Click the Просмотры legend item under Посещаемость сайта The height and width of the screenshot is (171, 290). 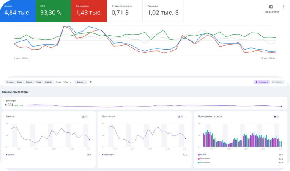tap(205, 163)
